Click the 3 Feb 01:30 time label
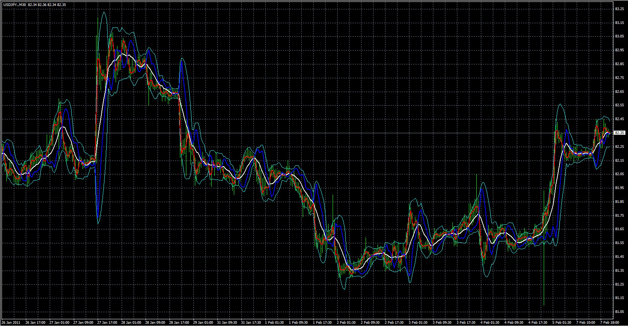628x326 pixels. point(418,322)
